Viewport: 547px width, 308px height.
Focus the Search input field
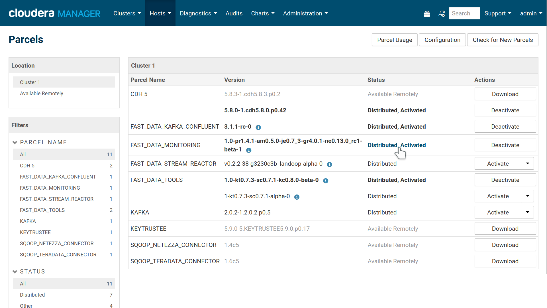tap(464, 13)
